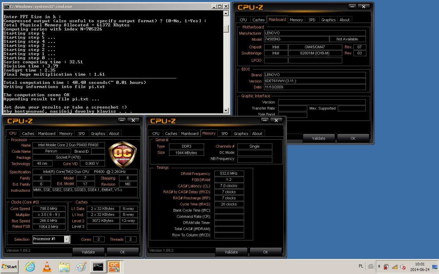Open the cmd.exe title bar system icon
439x274 pixels.
point(6,6)
